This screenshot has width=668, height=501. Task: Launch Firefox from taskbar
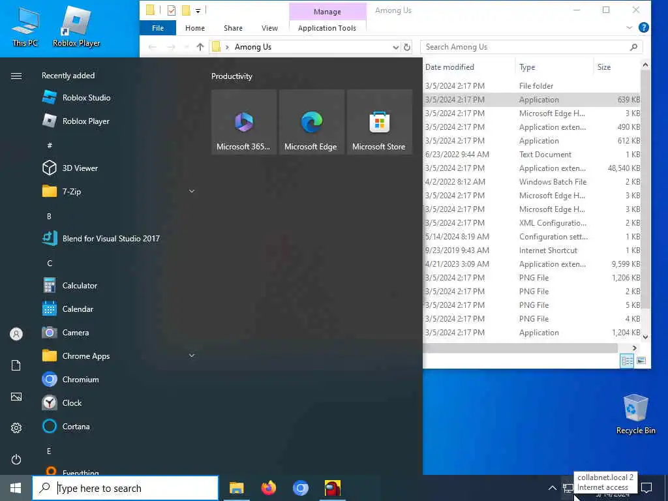(268, 488)
